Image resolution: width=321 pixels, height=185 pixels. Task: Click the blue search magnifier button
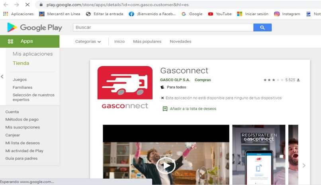pos(262,27)
